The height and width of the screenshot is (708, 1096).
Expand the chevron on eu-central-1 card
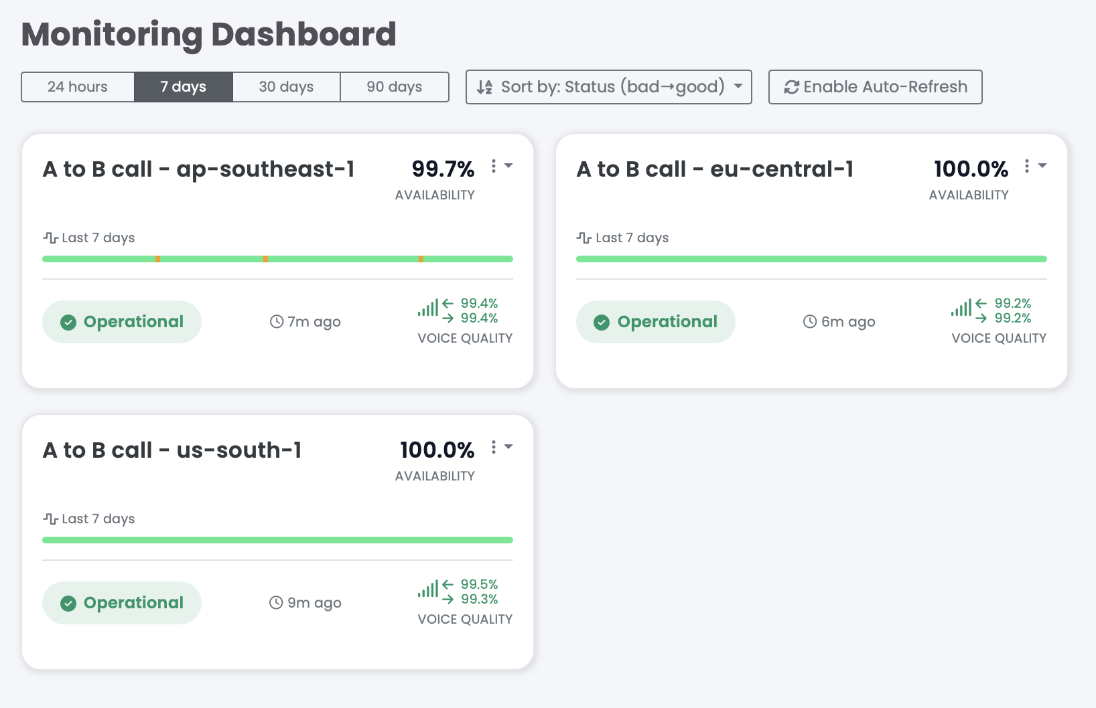click(1042, 167)
